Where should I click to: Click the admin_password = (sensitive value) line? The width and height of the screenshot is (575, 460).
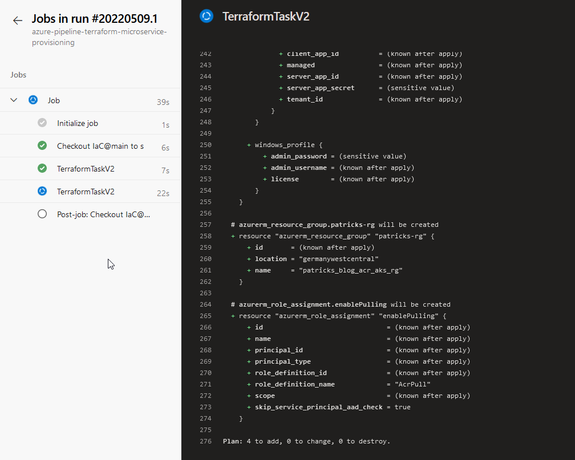(x=335, y=156)
